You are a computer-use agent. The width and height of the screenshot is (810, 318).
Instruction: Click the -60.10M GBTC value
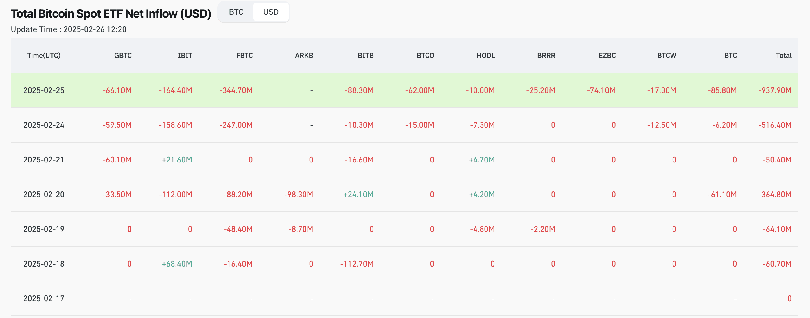click(117, 160)
